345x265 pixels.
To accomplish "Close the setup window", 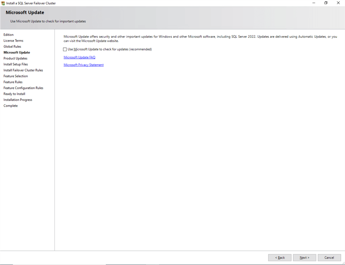I will pos(338,3).
